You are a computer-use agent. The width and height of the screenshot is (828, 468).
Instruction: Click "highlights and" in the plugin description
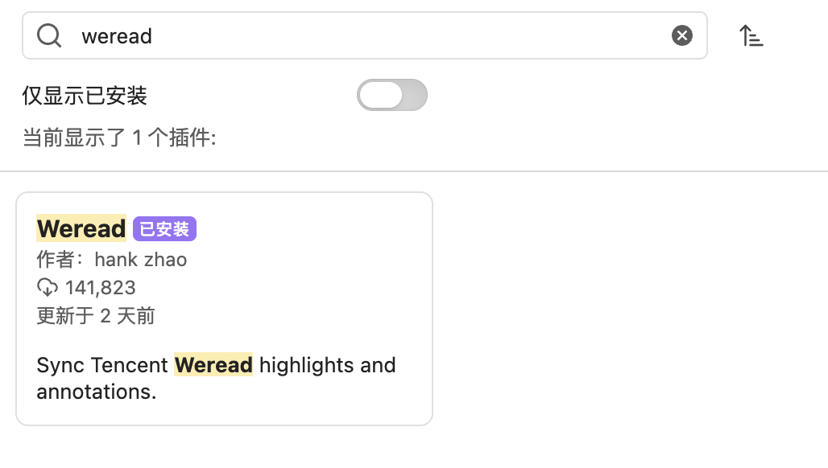327,365
